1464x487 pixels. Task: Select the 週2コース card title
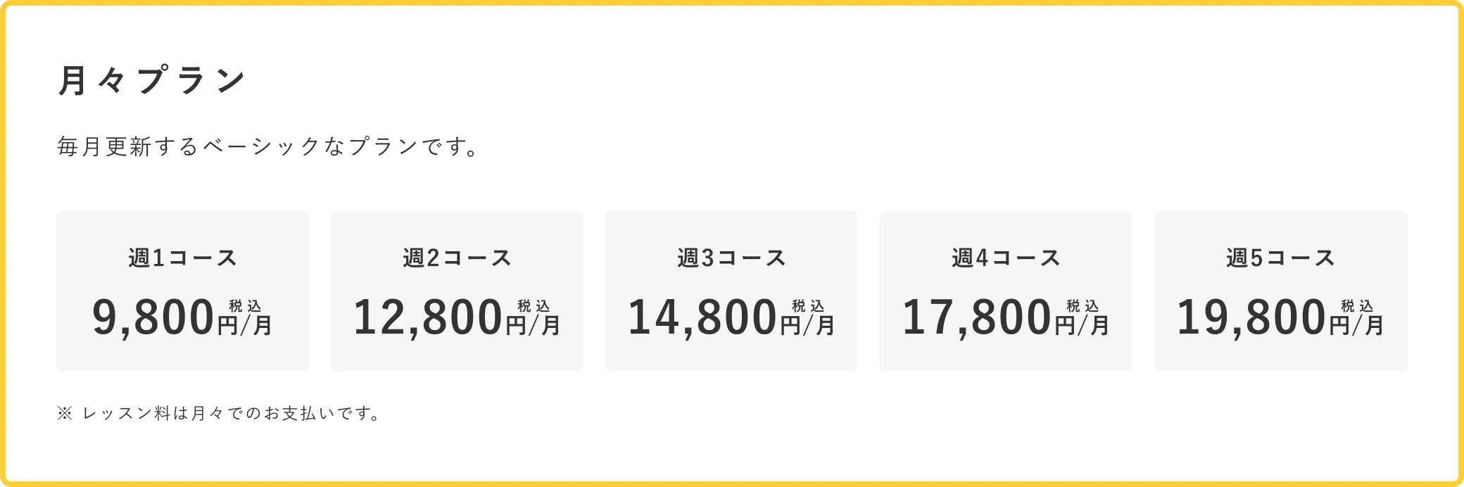click(x=457, y=258)
